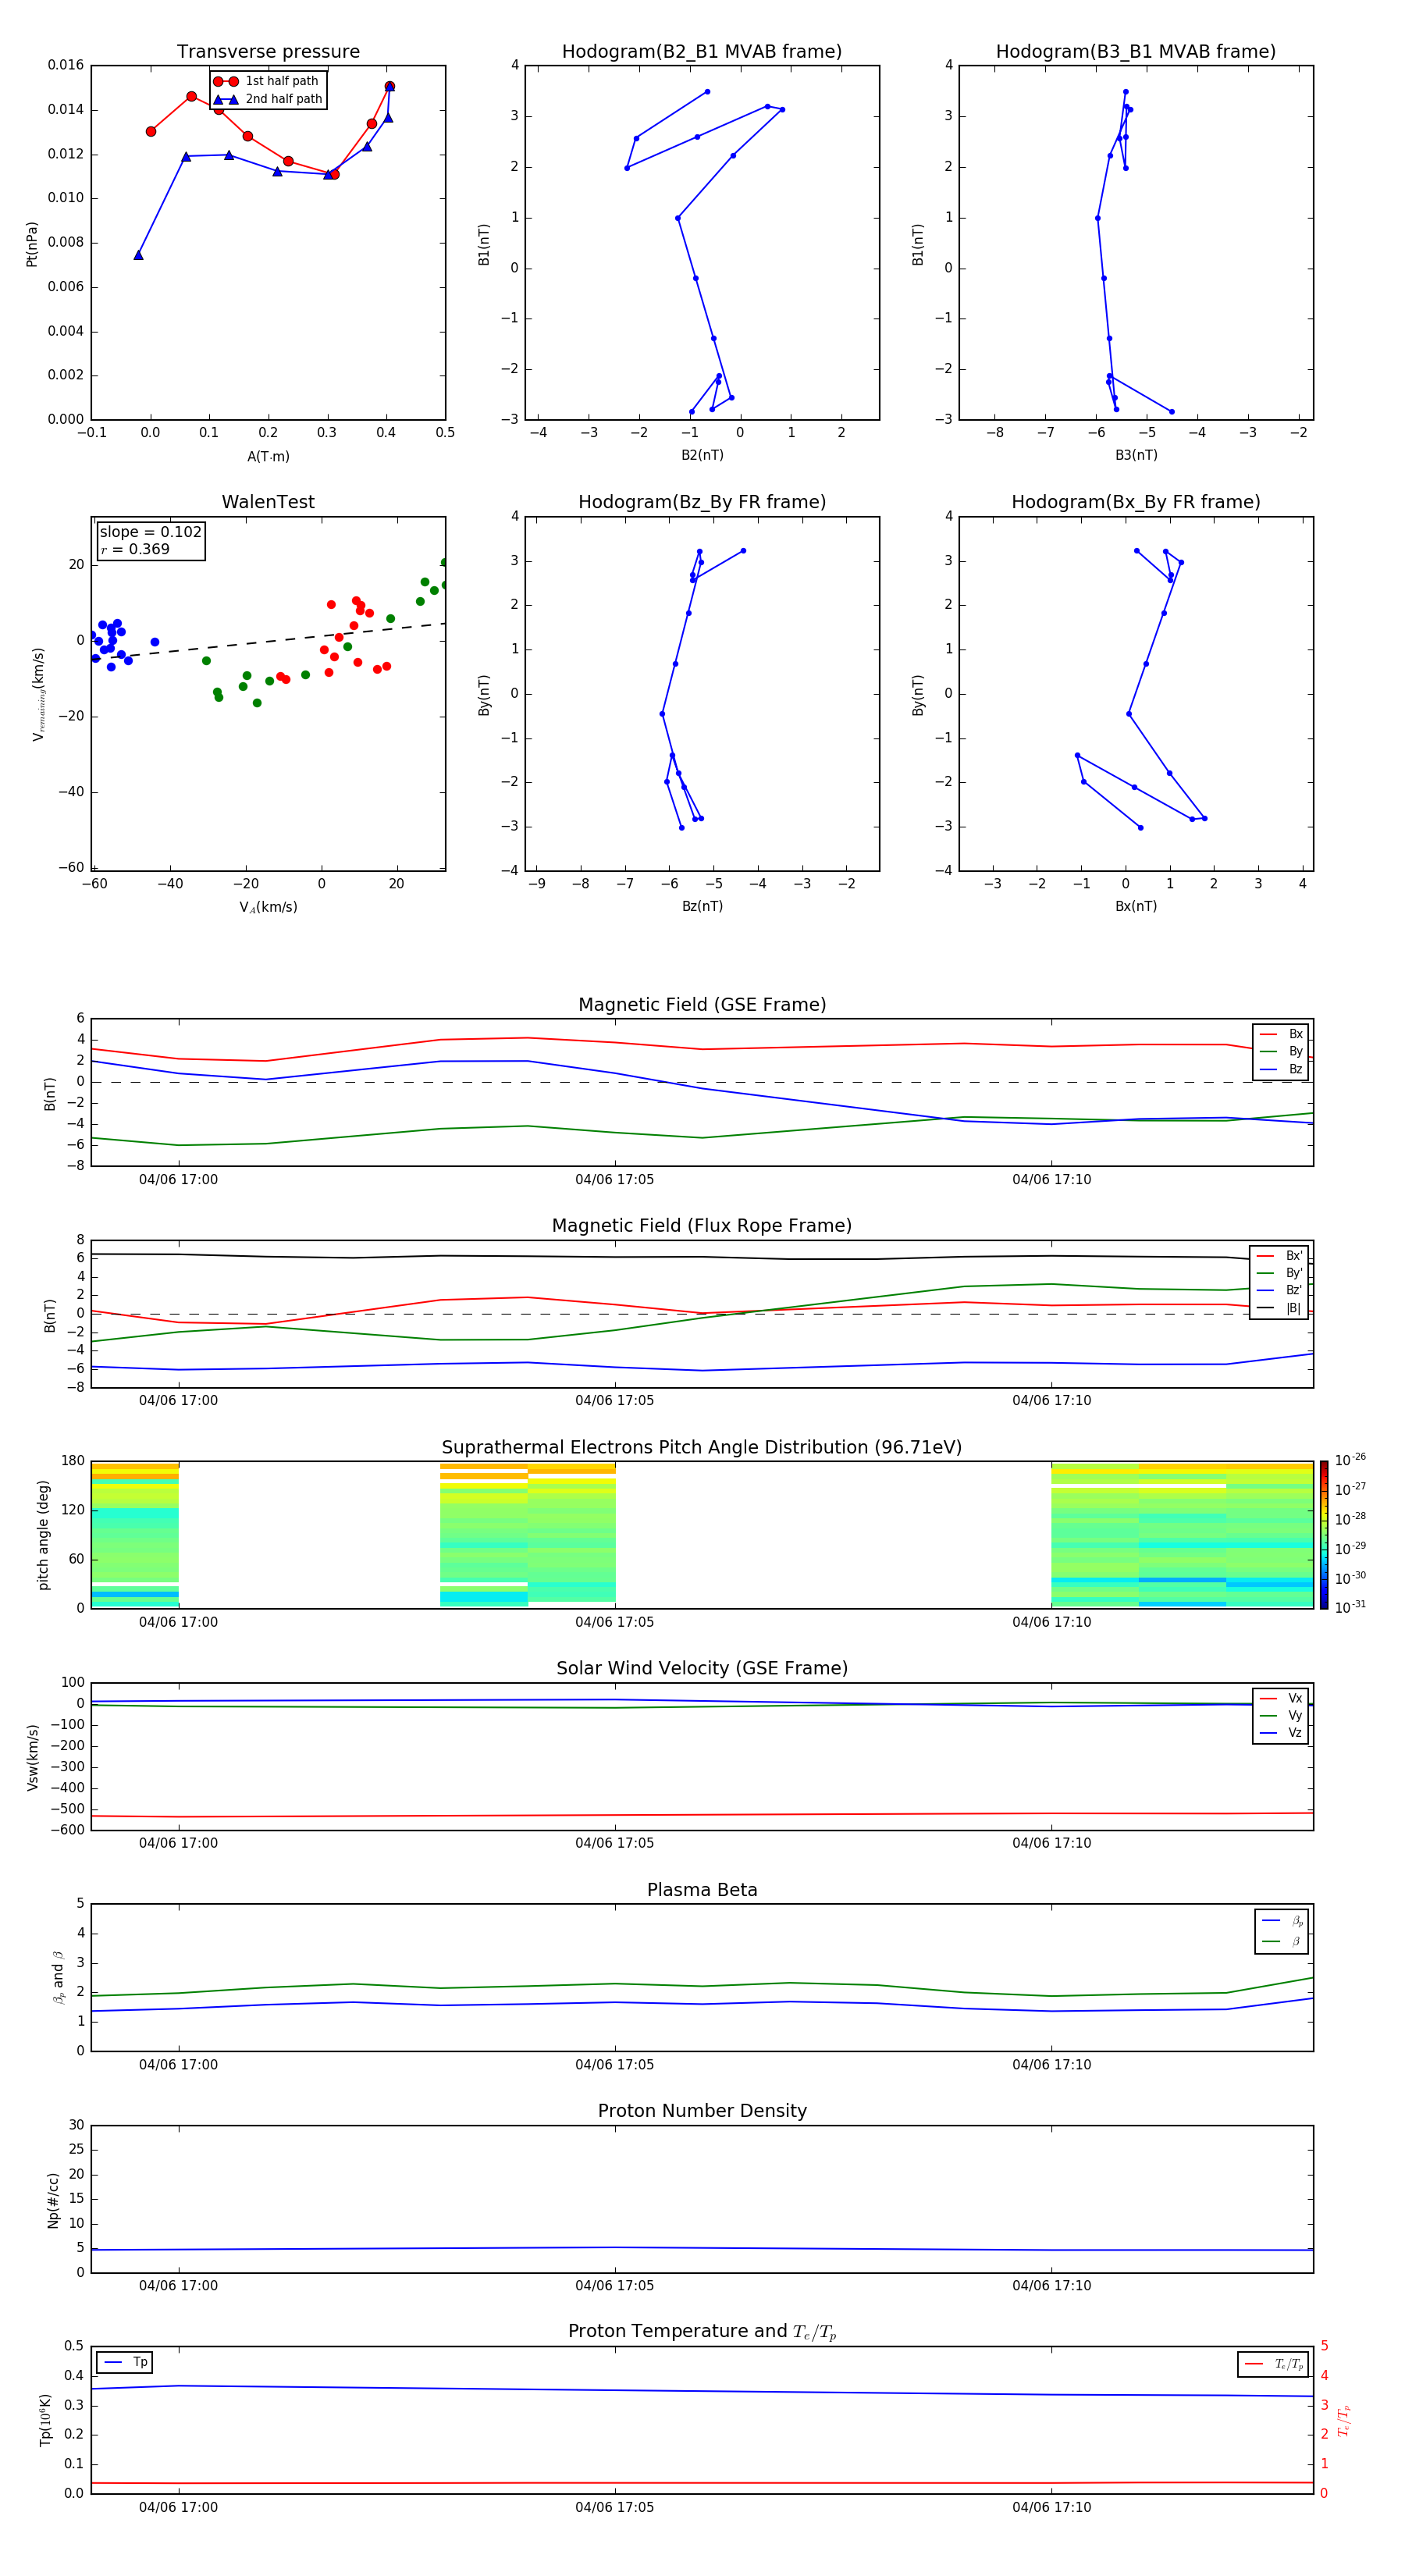Click the lowest blue triangle in Transverse pressure plot
The height and width of the screenshot is (2576, 1405).
coord(138,255)
